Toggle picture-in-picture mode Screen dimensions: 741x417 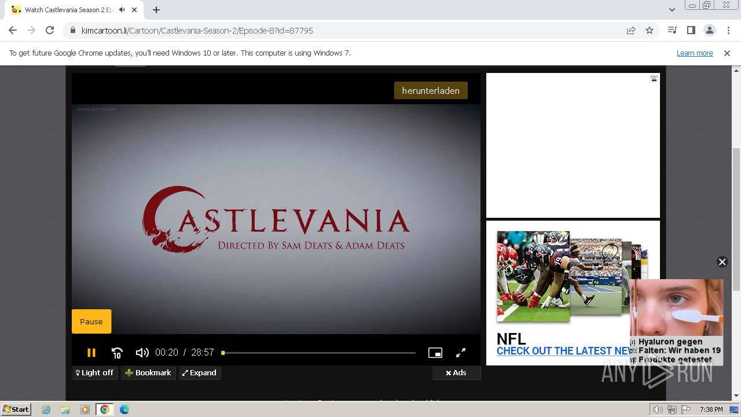click(x=435, y=352)
